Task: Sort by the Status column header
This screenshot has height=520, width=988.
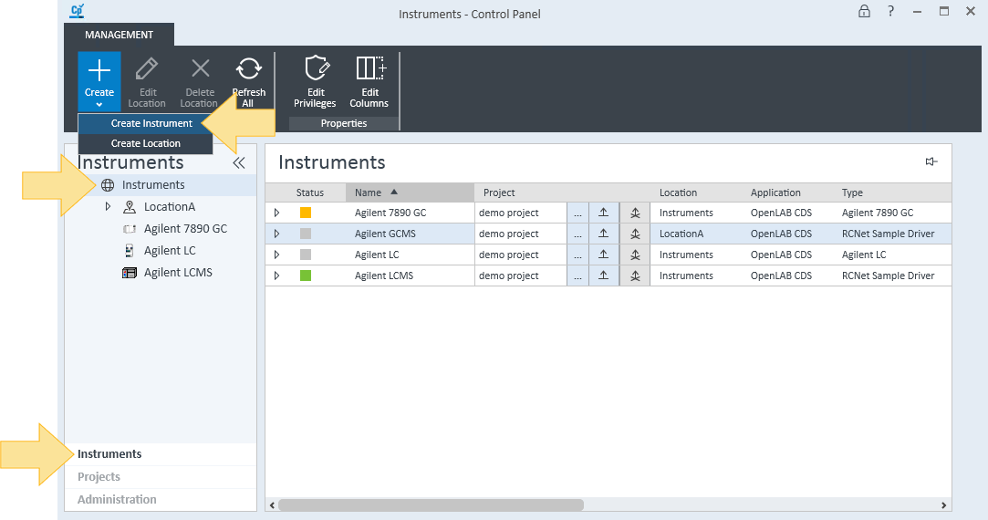Action: tap(309, 192)
